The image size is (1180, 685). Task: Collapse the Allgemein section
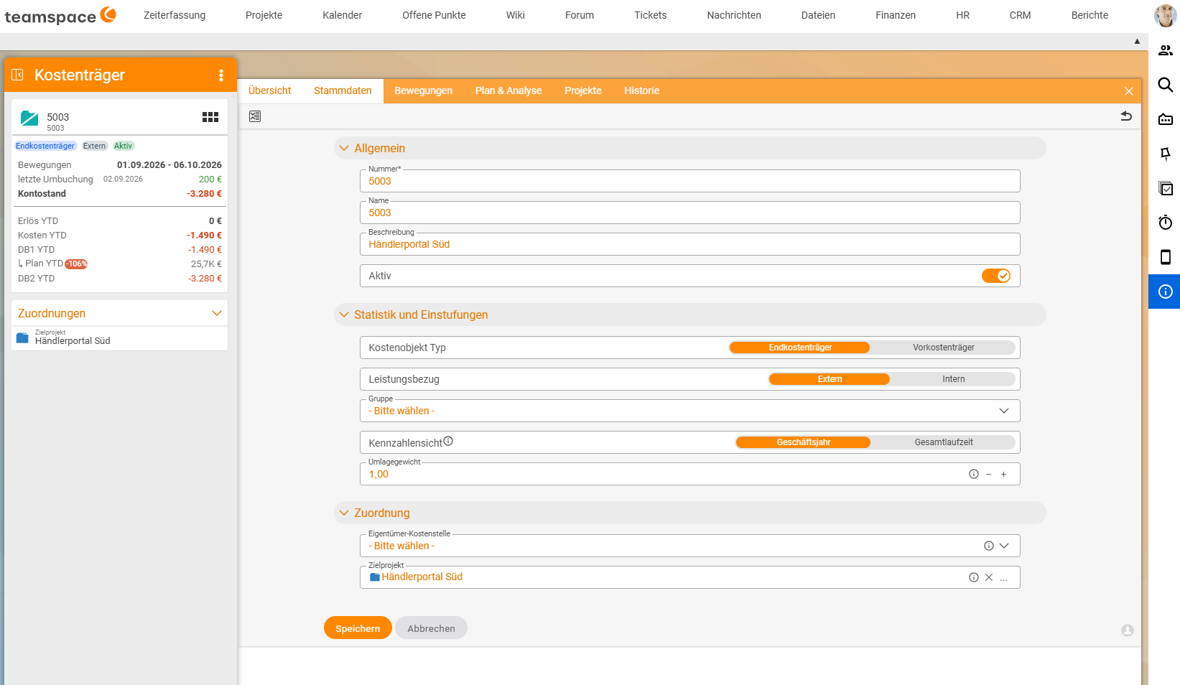tap(344, 148)
